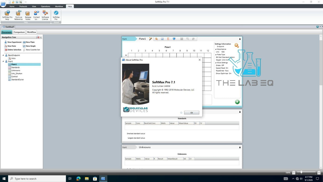Screen dimensions: 323x182
Task: Open File Explorer from the taskbar
Action: pyautogui.click(x=87, y=178)
